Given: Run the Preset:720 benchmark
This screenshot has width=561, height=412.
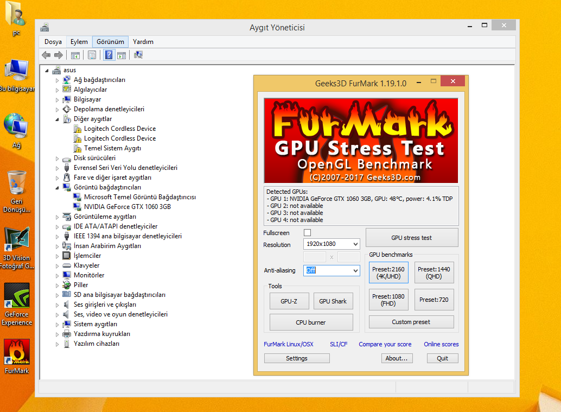Looking at the screenshot, I should 434,300.
